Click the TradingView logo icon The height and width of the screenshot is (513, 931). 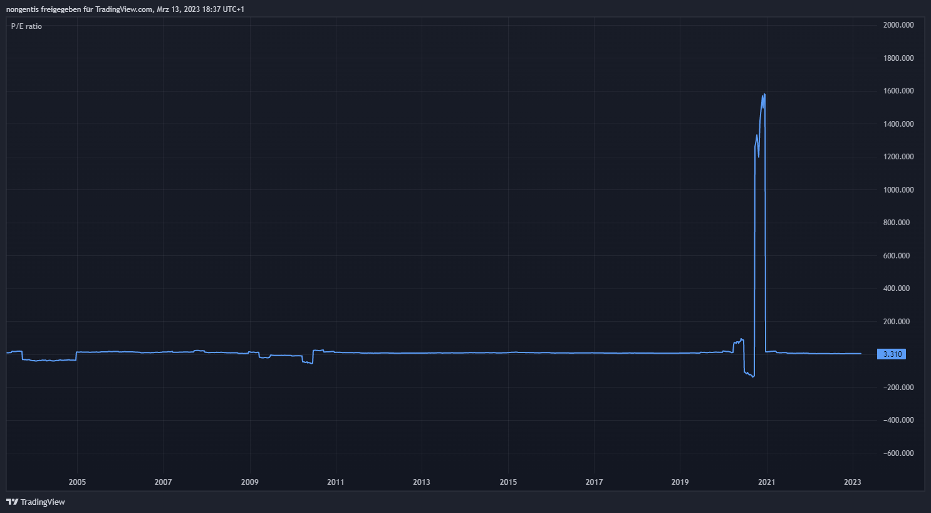pyautogui.click(x=12, y=502)
